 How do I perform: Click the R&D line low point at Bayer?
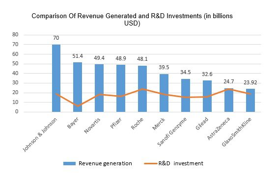pyautogui.click(x=78, y=106)
